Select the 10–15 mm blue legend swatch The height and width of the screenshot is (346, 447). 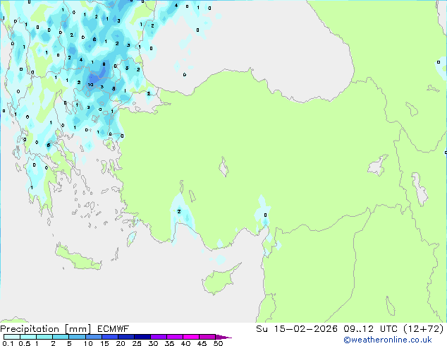94,337
